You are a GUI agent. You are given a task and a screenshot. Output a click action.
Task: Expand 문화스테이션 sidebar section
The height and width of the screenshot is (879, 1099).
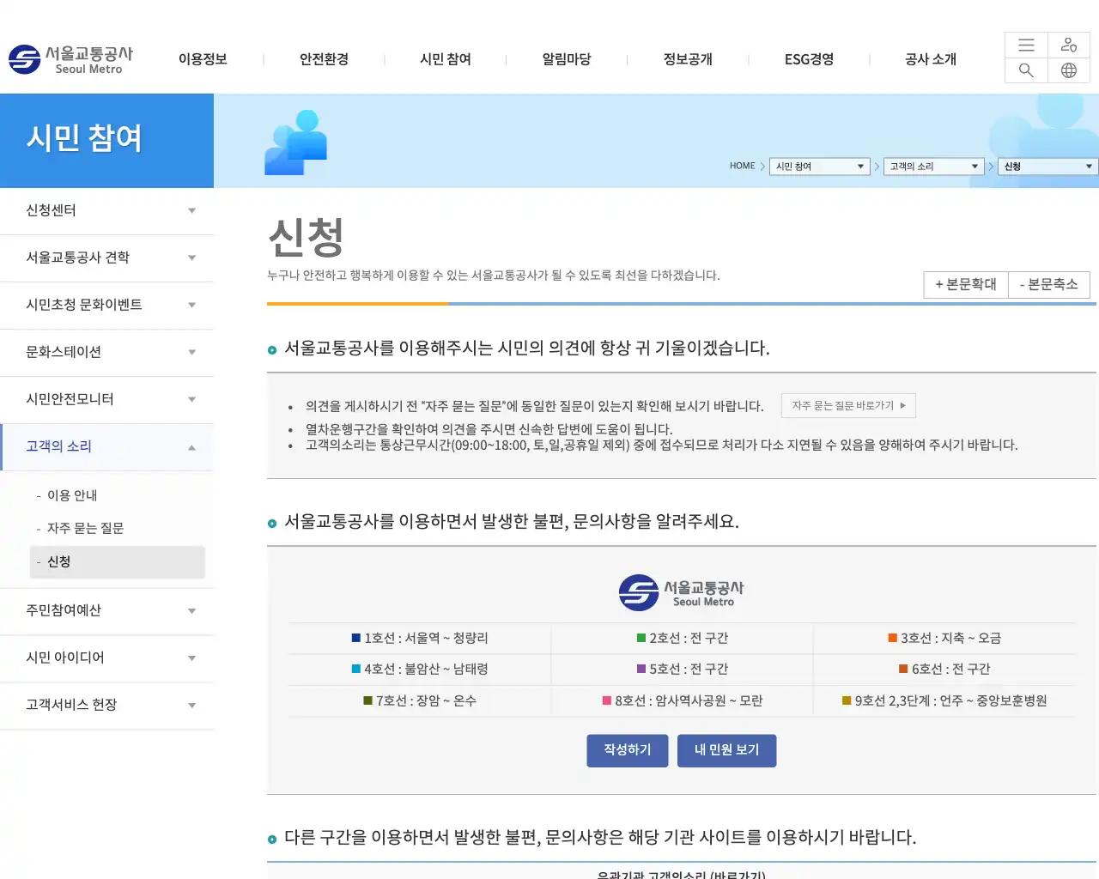coord(106,352)
